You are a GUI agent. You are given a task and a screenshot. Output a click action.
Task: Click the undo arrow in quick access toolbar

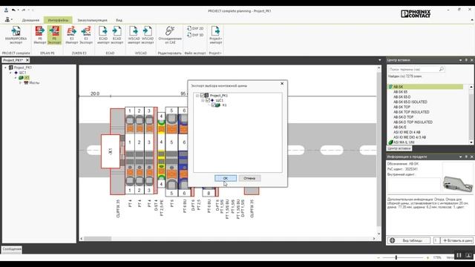(13, 10)
